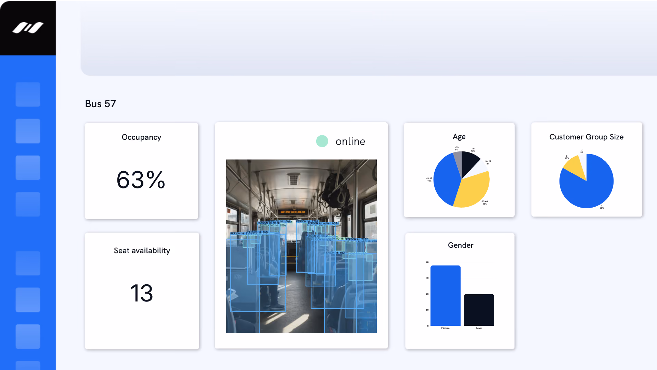Screen dimensions: 657x370
Task: Click the "online" status label
Action: pos(350,141)
